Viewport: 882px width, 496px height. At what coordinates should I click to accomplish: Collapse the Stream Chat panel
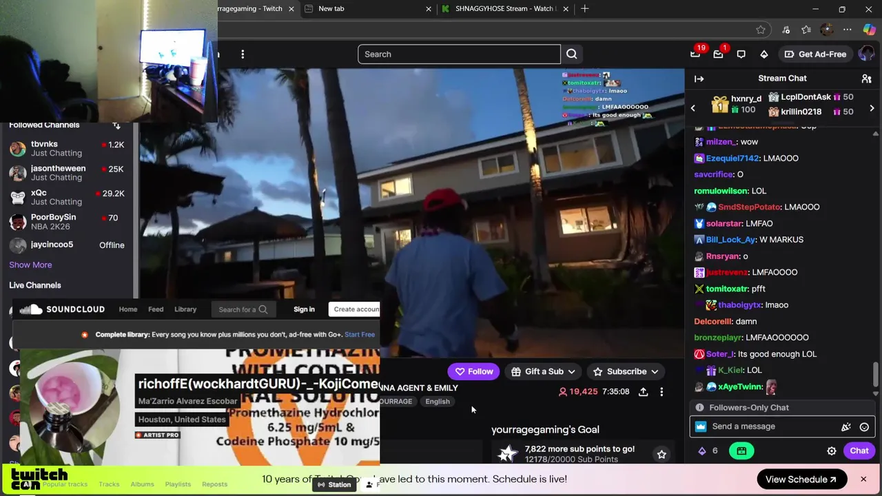pos(699,79)
